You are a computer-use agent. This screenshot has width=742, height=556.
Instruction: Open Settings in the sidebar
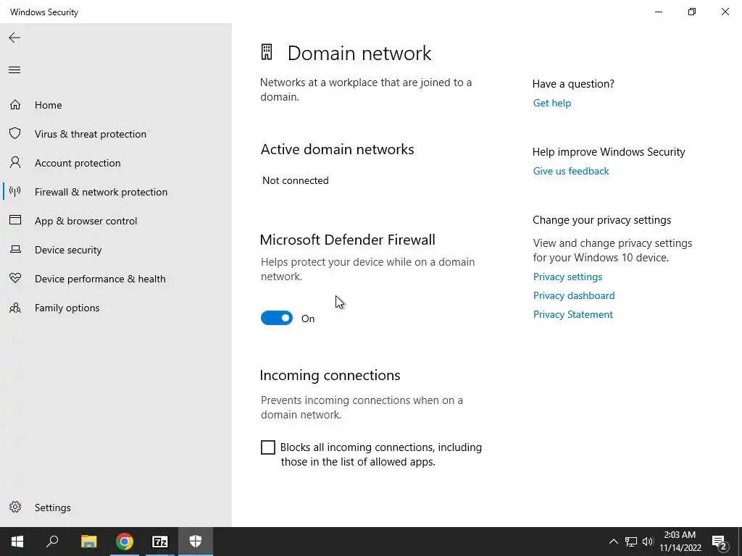click(52, 507)
